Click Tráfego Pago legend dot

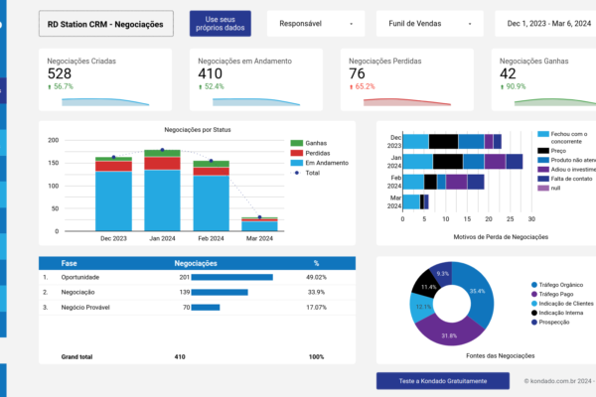pyautogui.click(x=534, y=294)
